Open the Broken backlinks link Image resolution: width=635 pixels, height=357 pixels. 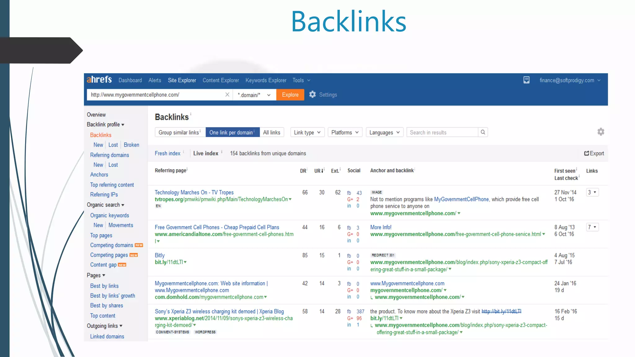pos(131,145)
